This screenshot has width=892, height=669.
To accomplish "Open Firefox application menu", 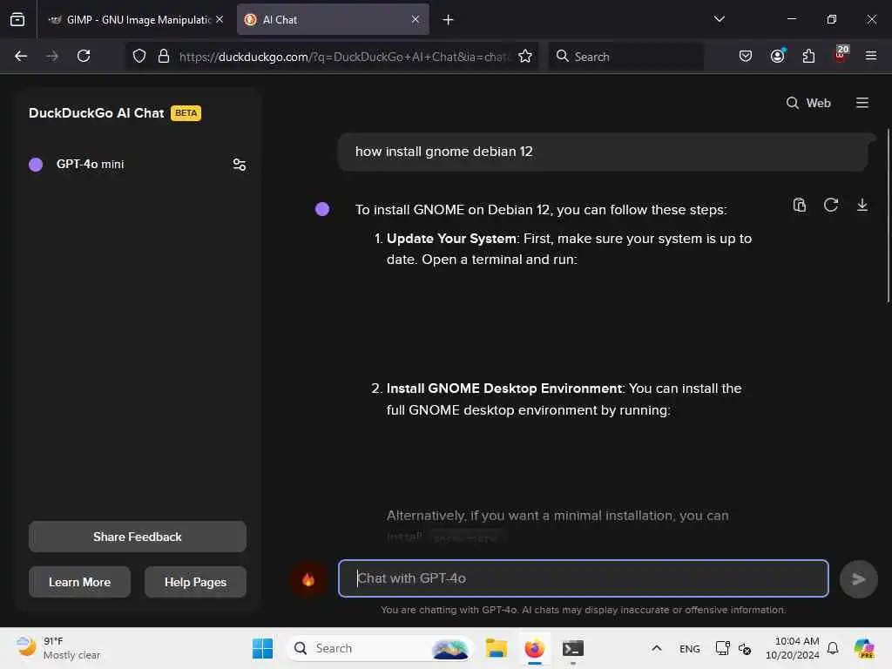I will (870, 56).
